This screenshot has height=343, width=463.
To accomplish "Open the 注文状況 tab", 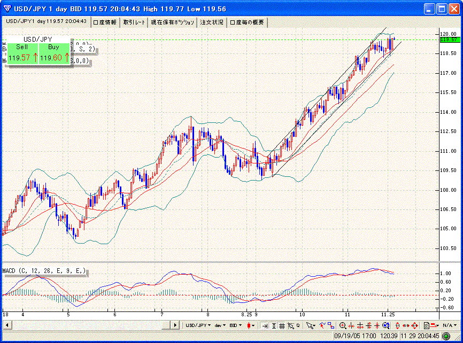I will (212, 22).
